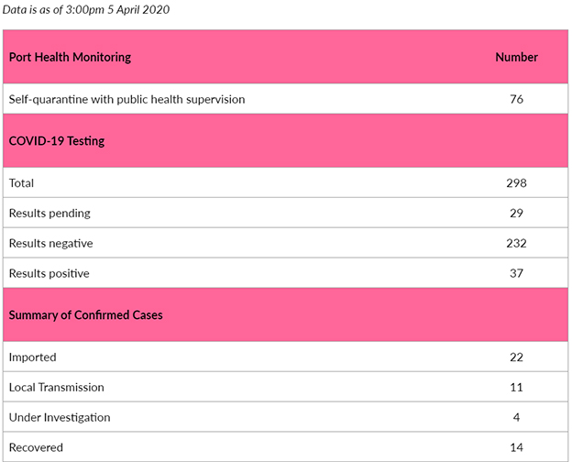Click the COVID-19 Testing section header

[x=57, y=141]
